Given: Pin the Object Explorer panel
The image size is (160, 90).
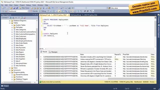Looking at the screenshot, I should coord(35,15).
